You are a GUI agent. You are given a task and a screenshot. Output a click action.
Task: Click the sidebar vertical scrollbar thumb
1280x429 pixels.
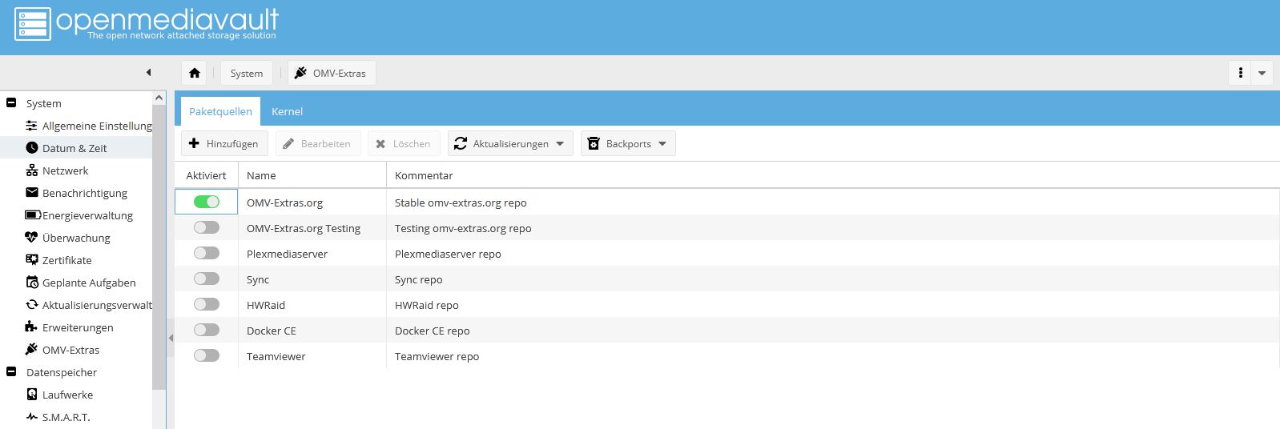click(159, 248)
